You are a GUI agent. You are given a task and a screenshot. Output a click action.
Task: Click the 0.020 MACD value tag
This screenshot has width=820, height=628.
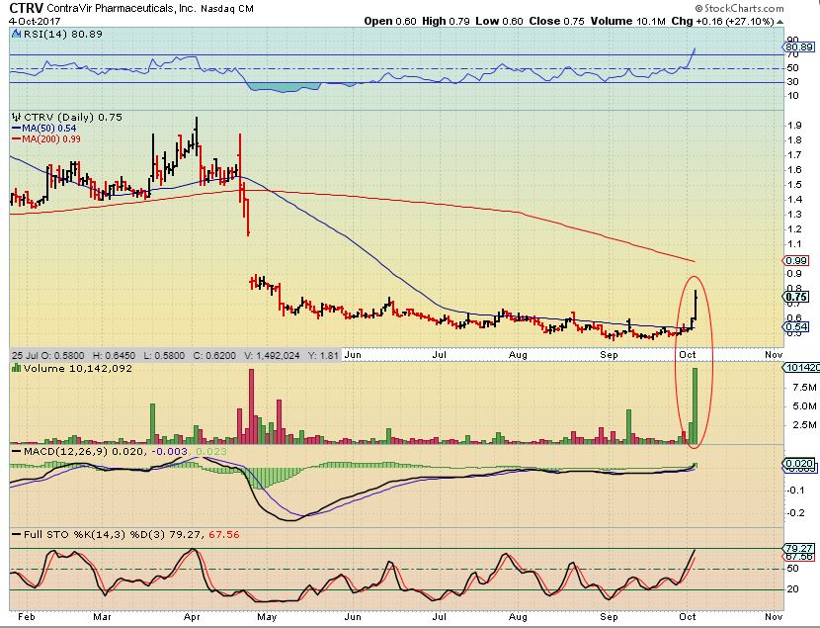coord(799,463)
